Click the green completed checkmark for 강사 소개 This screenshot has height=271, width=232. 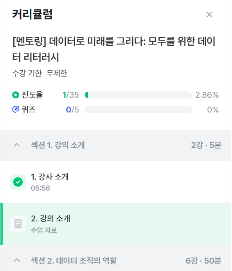(18, 182)
